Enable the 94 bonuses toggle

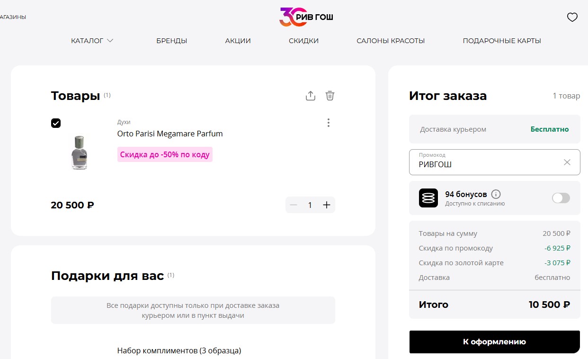click(561, 198)
